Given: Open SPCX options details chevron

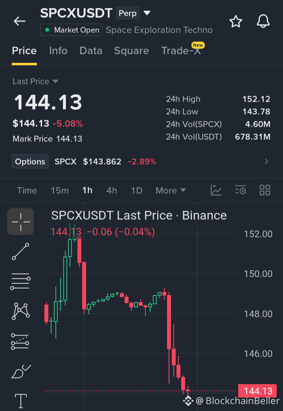Looking at the screenshot, I should point(266,161).
